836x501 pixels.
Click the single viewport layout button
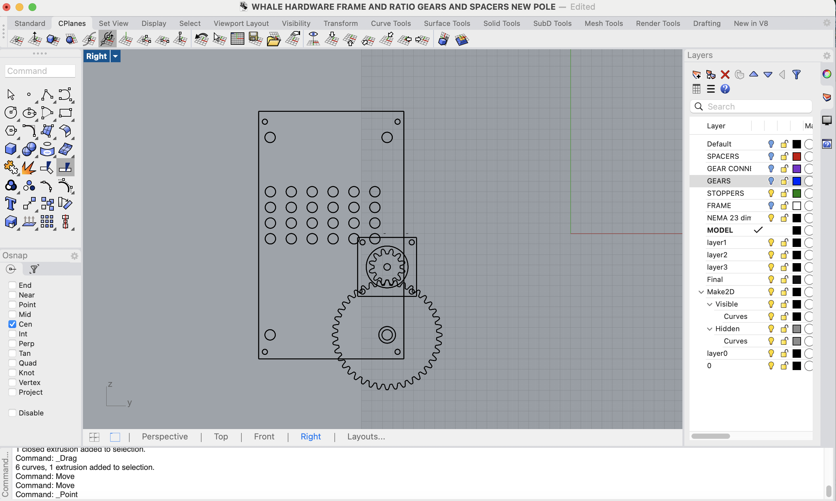115,437
